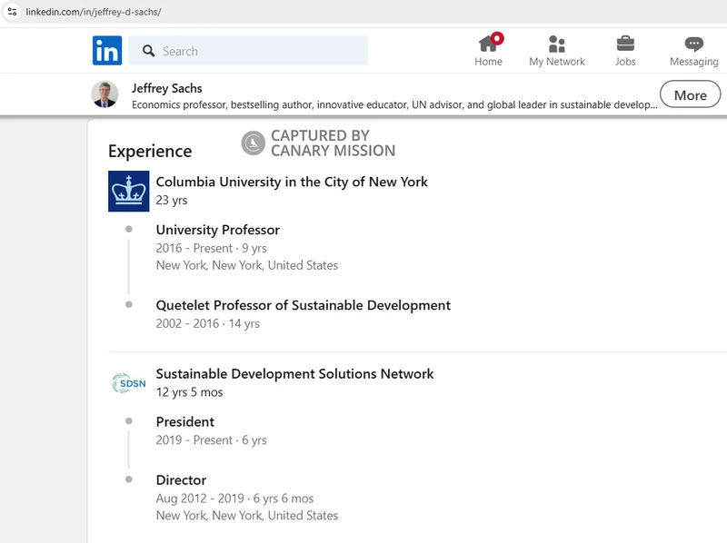Select the University Professor title
The width and height of the screenshot is (727, 543).
point(218,230)
